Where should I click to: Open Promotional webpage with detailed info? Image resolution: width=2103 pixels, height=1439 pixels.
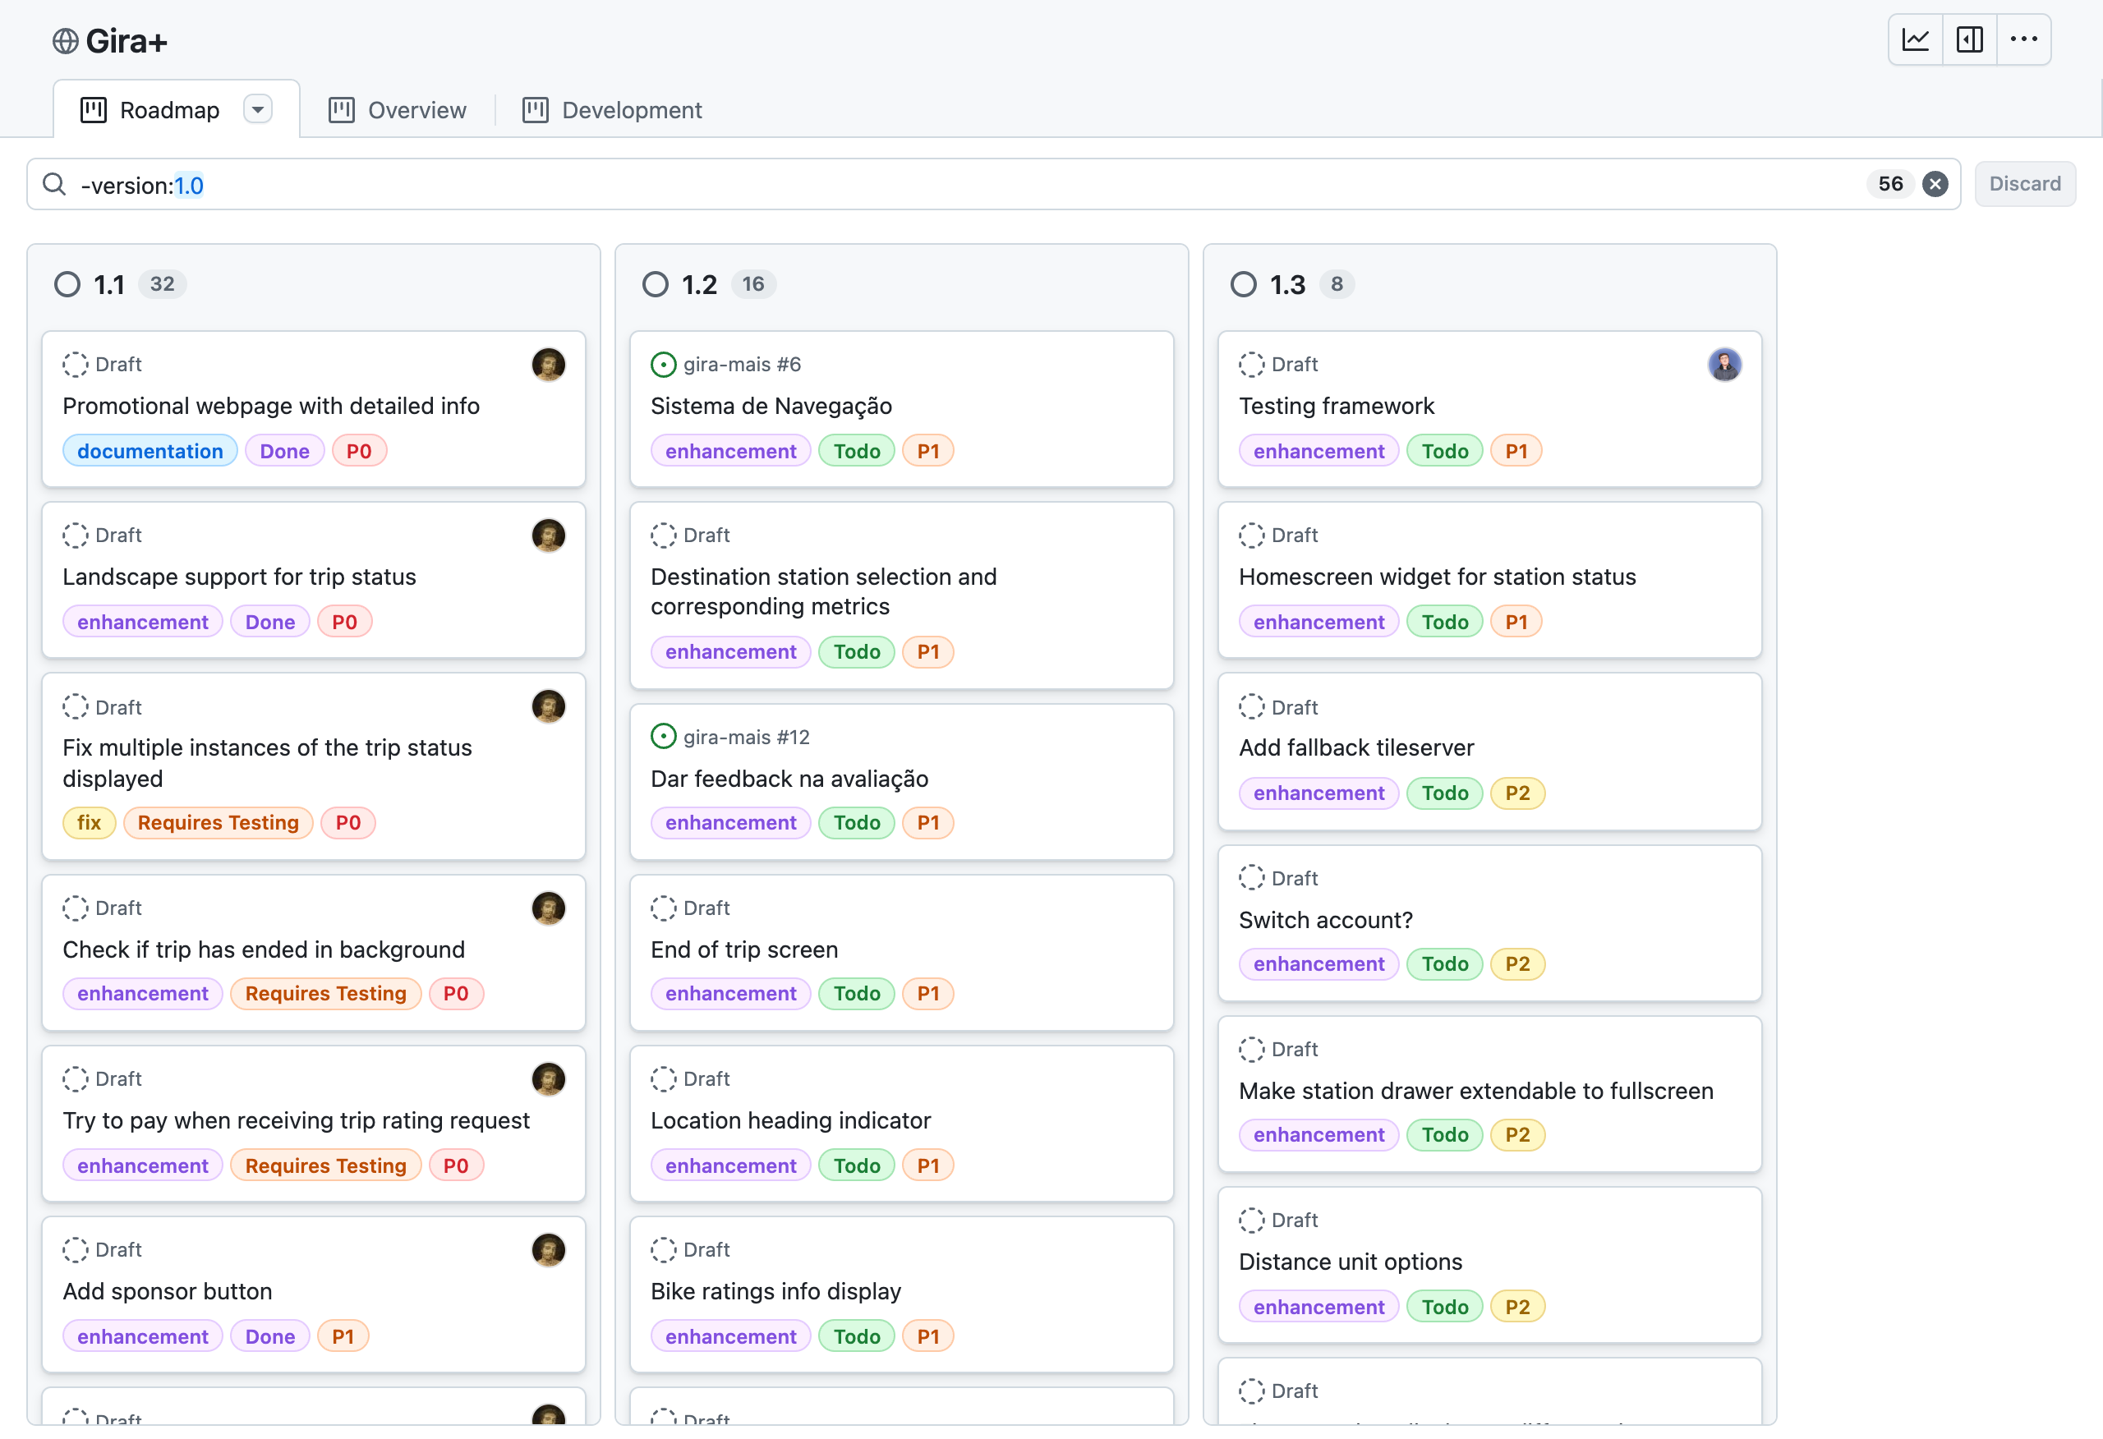270,407
